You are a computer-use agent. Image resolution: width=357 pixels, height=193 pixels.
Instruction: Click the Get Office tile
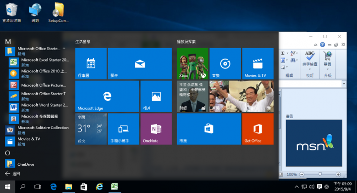click(258, 129)
